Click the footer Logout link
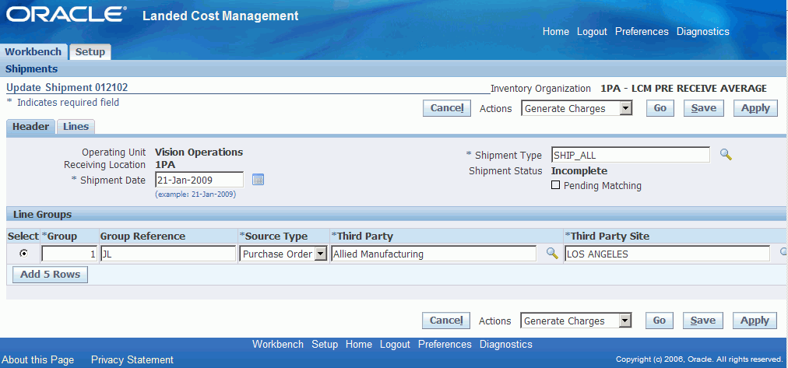788x368 pixels. coord(395,345)
